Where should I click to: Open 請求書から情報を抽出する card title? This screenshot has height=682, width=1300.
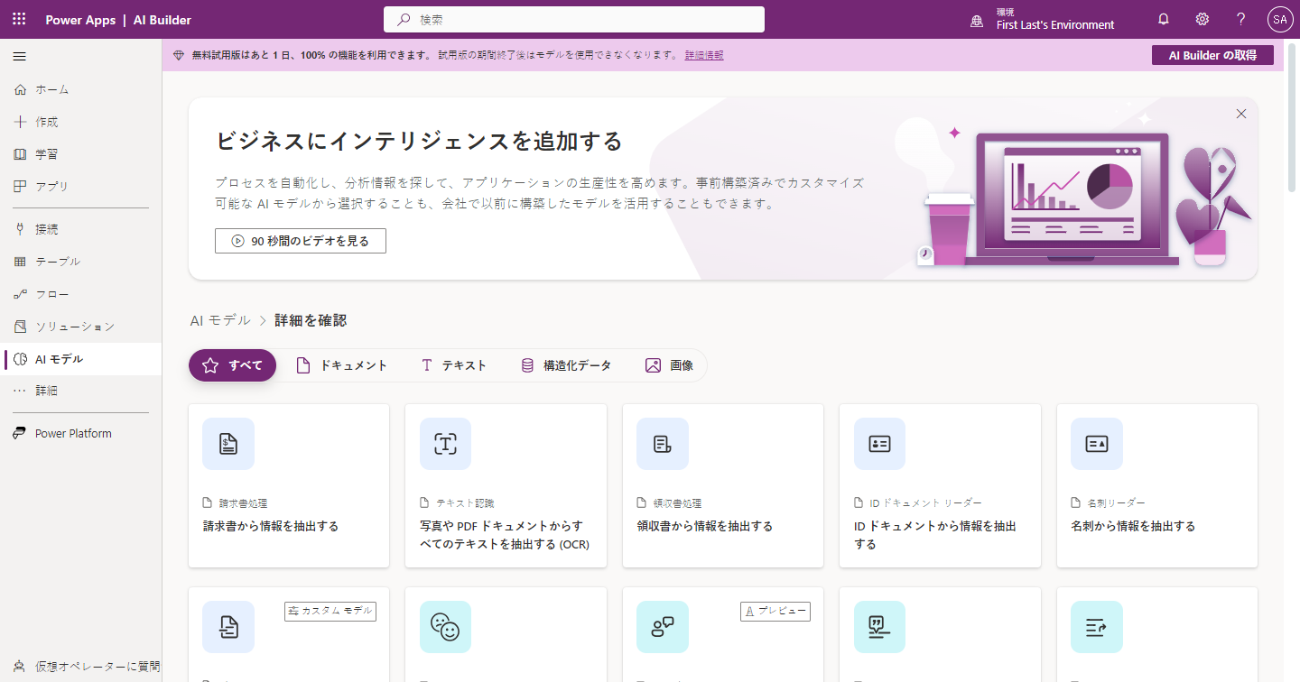271,526
